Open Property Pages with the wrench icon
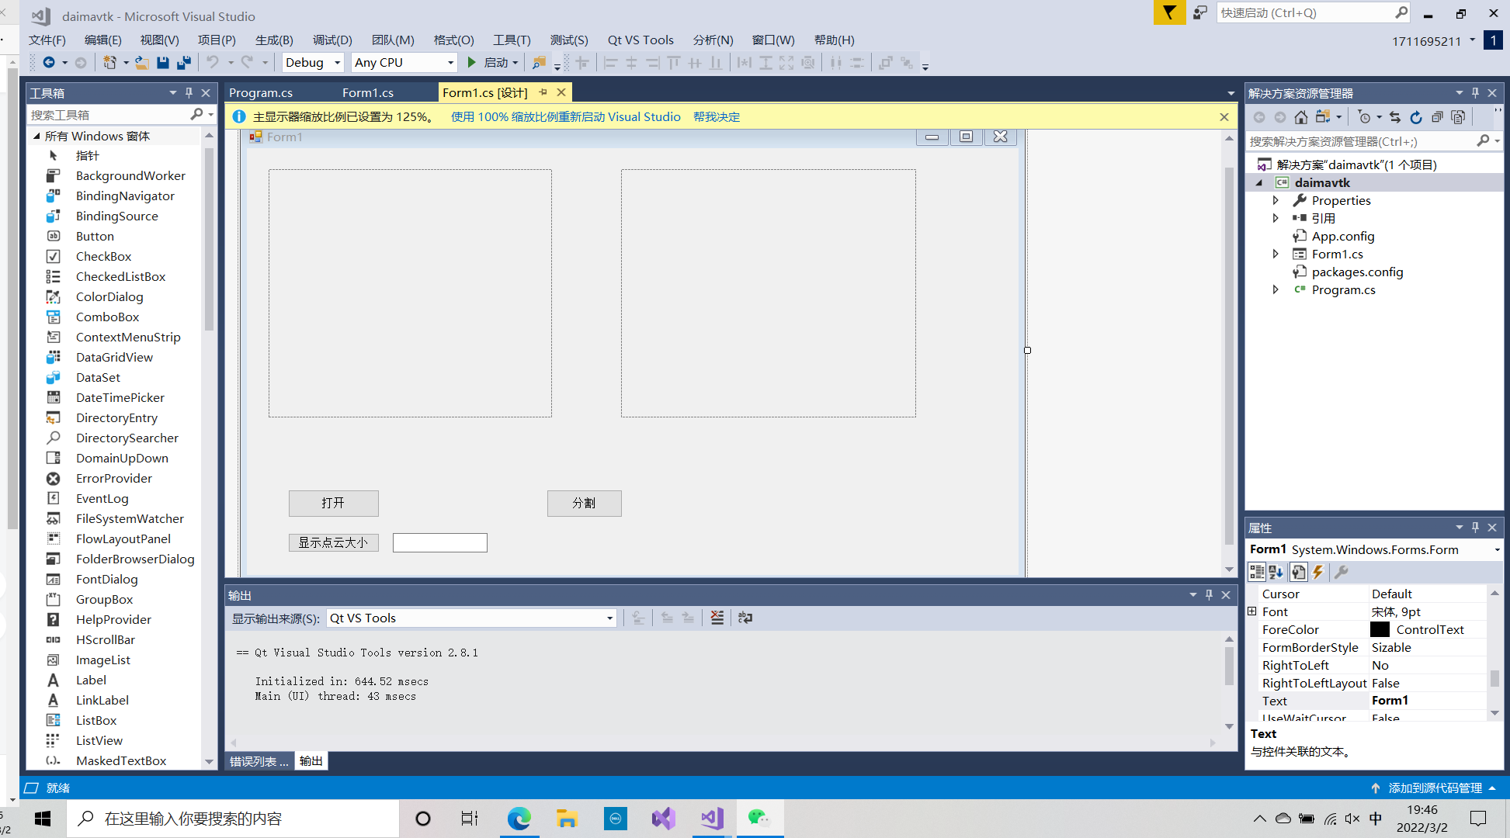1510x838 pixels. [x=1341, y=572]
